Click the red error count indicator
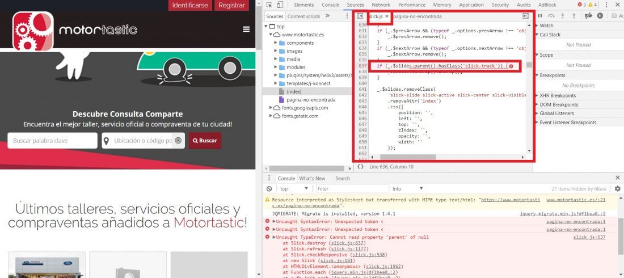This screenshot has width=624, height=278. pyautogui.click(x=582, y=5)
